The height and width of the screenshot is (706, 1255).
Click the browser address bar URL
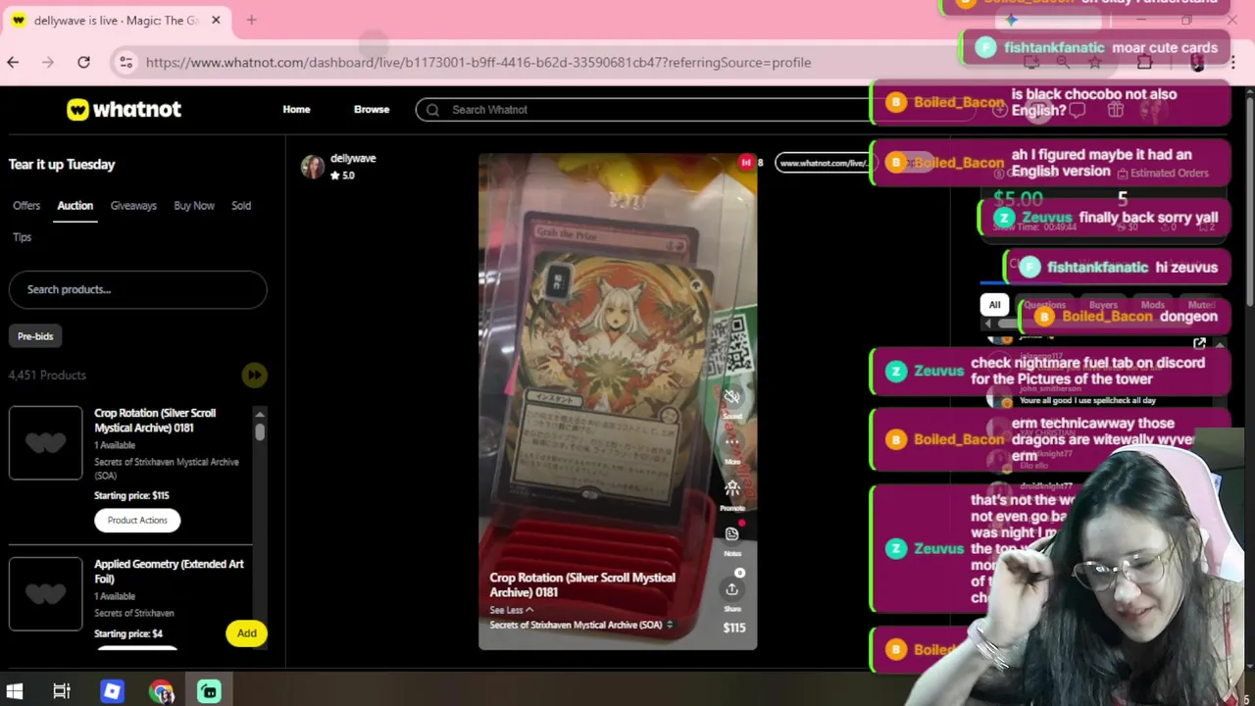(478, 62)
